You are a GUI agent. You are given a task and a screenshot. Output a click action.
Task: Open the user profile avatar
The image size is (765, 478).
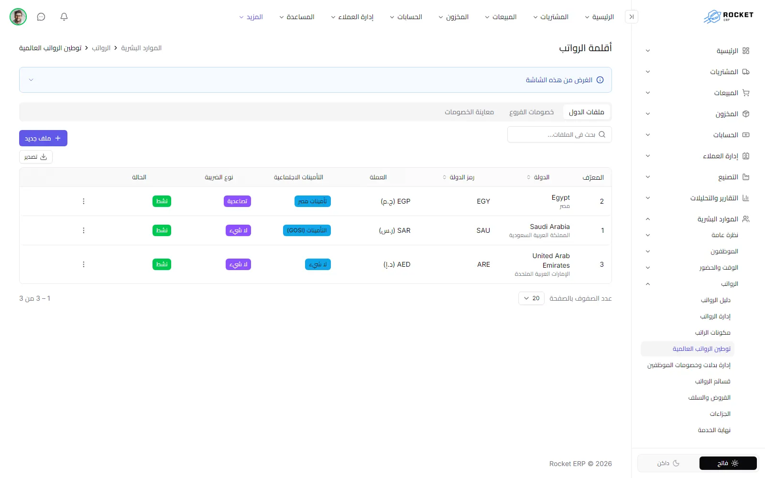(x=18, y=17)
